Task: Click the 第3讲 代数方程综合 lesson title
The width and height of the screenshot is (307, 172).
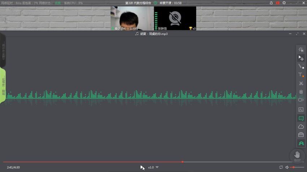Action: coord(138,3)
